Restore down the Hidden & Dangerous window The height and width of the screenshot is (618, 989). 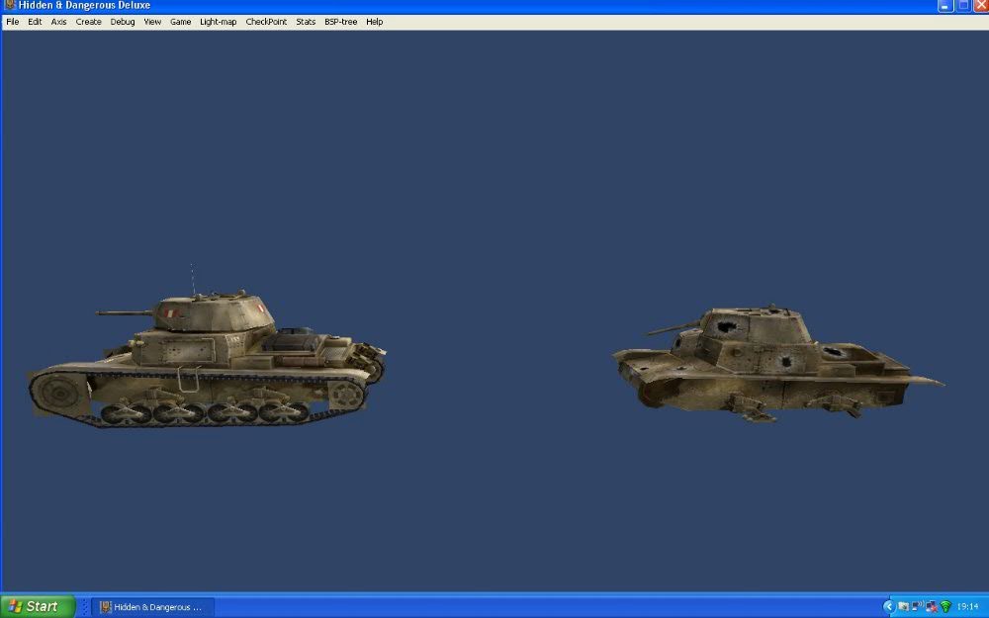(963, 6)
